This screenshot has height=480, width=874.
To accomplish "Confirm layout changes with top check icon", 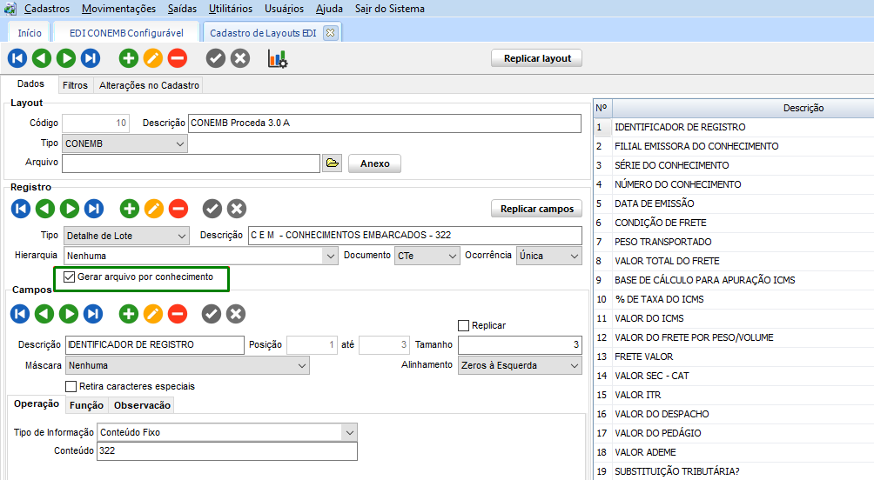I will coord(216,58).
